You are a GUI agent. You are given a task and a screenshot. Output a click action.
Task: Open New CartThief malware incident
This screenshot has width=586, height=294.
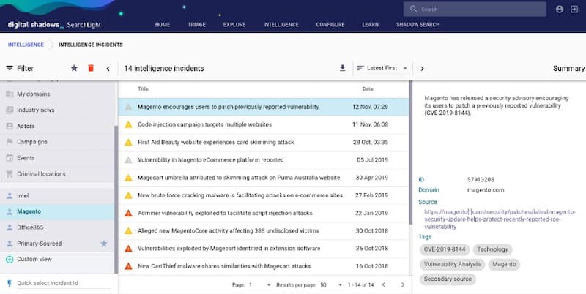[264, 266]
